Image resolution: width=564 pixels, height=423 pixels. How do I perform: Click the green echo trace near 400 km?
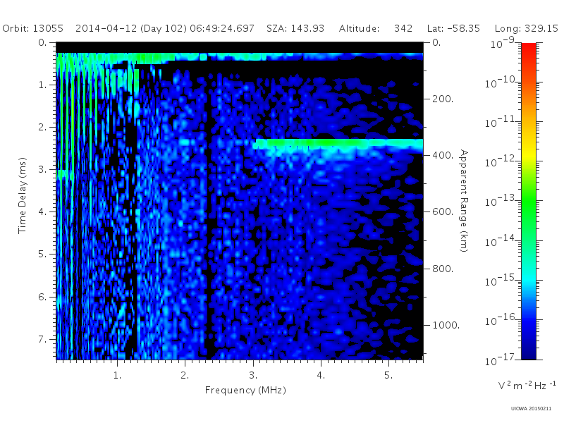[x=338, y=145]
